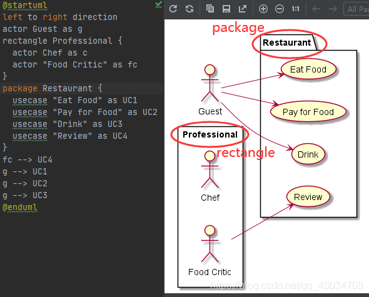
Task: Click 'package Restaurant {' code line
Action: click(x=53, y=88)
